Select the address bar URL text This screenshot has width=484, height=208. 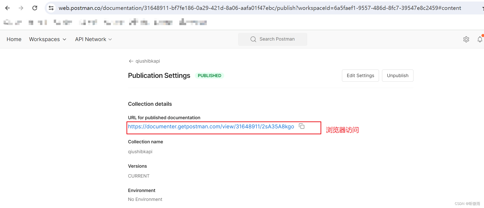pos(260,8)
